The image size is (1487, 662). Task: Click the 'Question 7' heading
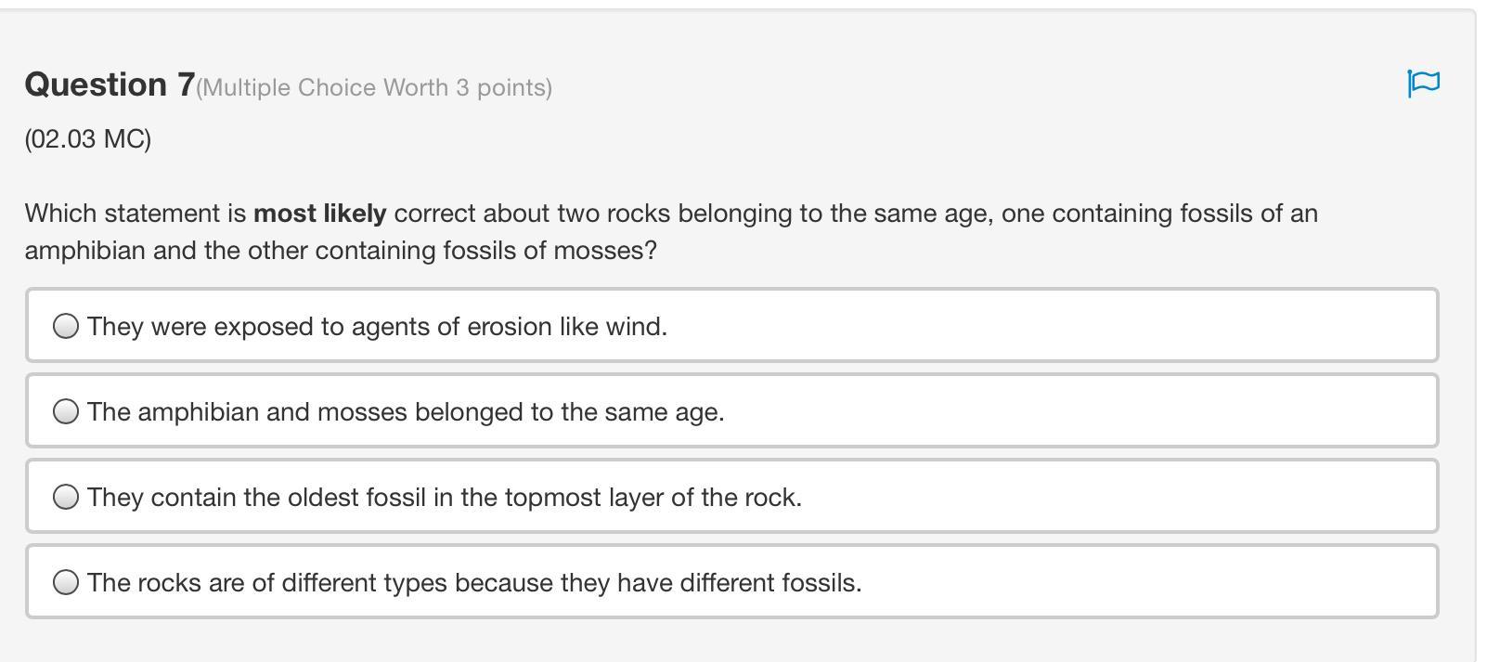point(110,84)
